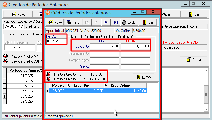Image resolution: width=212 pixels, height=120 pixels.
Task: Close the background Créditos window
Action: tap(203, 4)
